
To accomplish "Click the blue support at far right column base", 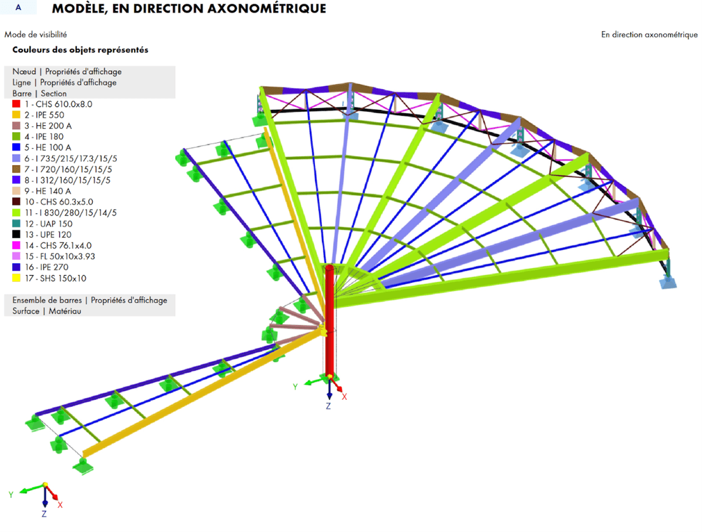I will click(667, 282).
